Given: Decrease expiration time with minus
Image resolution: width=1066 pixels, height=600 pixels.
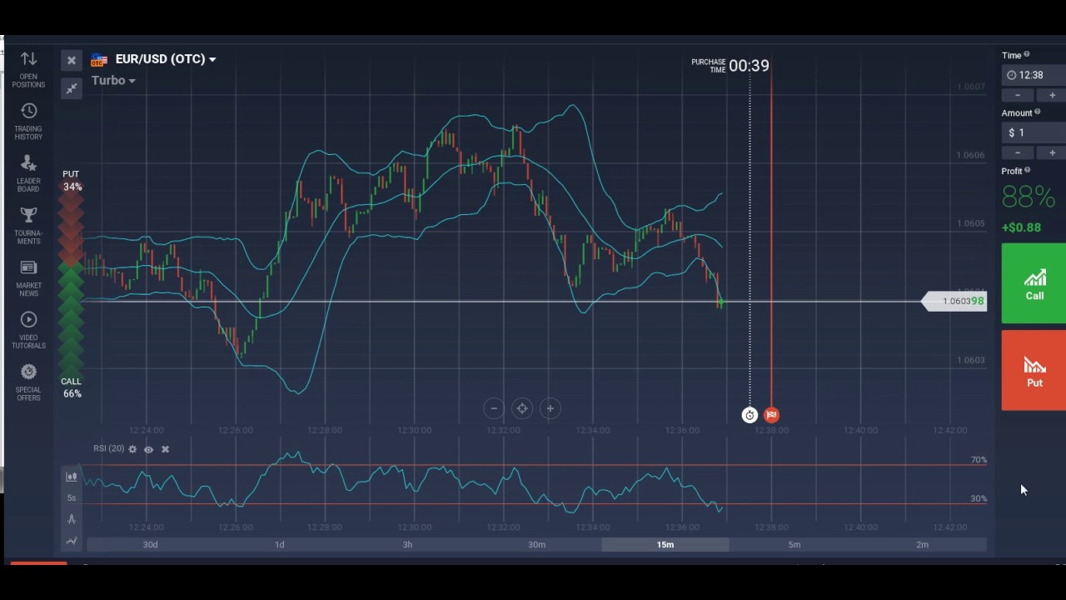Looking at the screenshot, I should 1018,95.
